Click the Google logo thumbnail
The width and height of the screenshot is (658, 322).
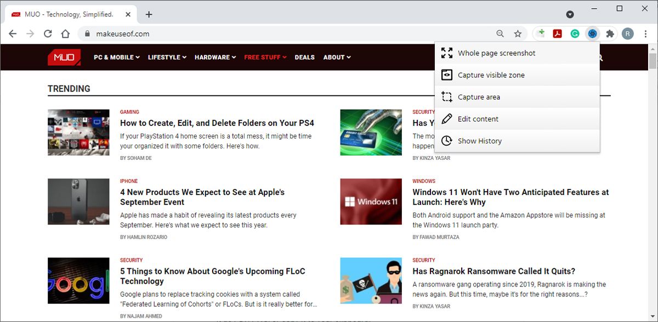point(78,280)
